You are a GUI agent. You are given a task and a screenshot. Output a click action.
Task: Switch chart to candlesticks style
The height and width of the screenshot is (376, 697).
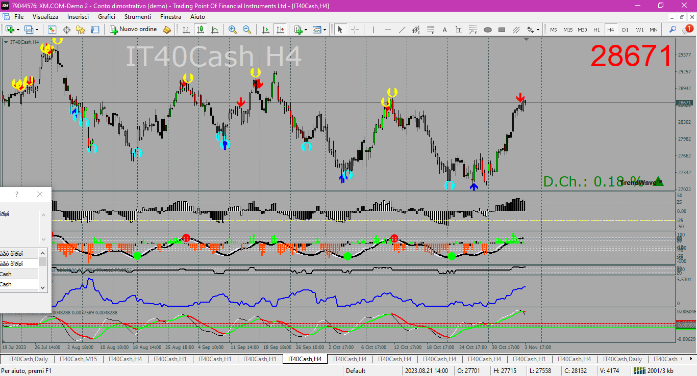[201, 30]
